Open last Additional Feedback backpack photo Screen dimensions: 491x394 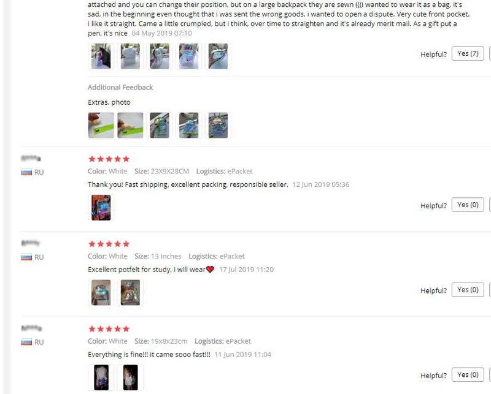[x=218, y=126]
